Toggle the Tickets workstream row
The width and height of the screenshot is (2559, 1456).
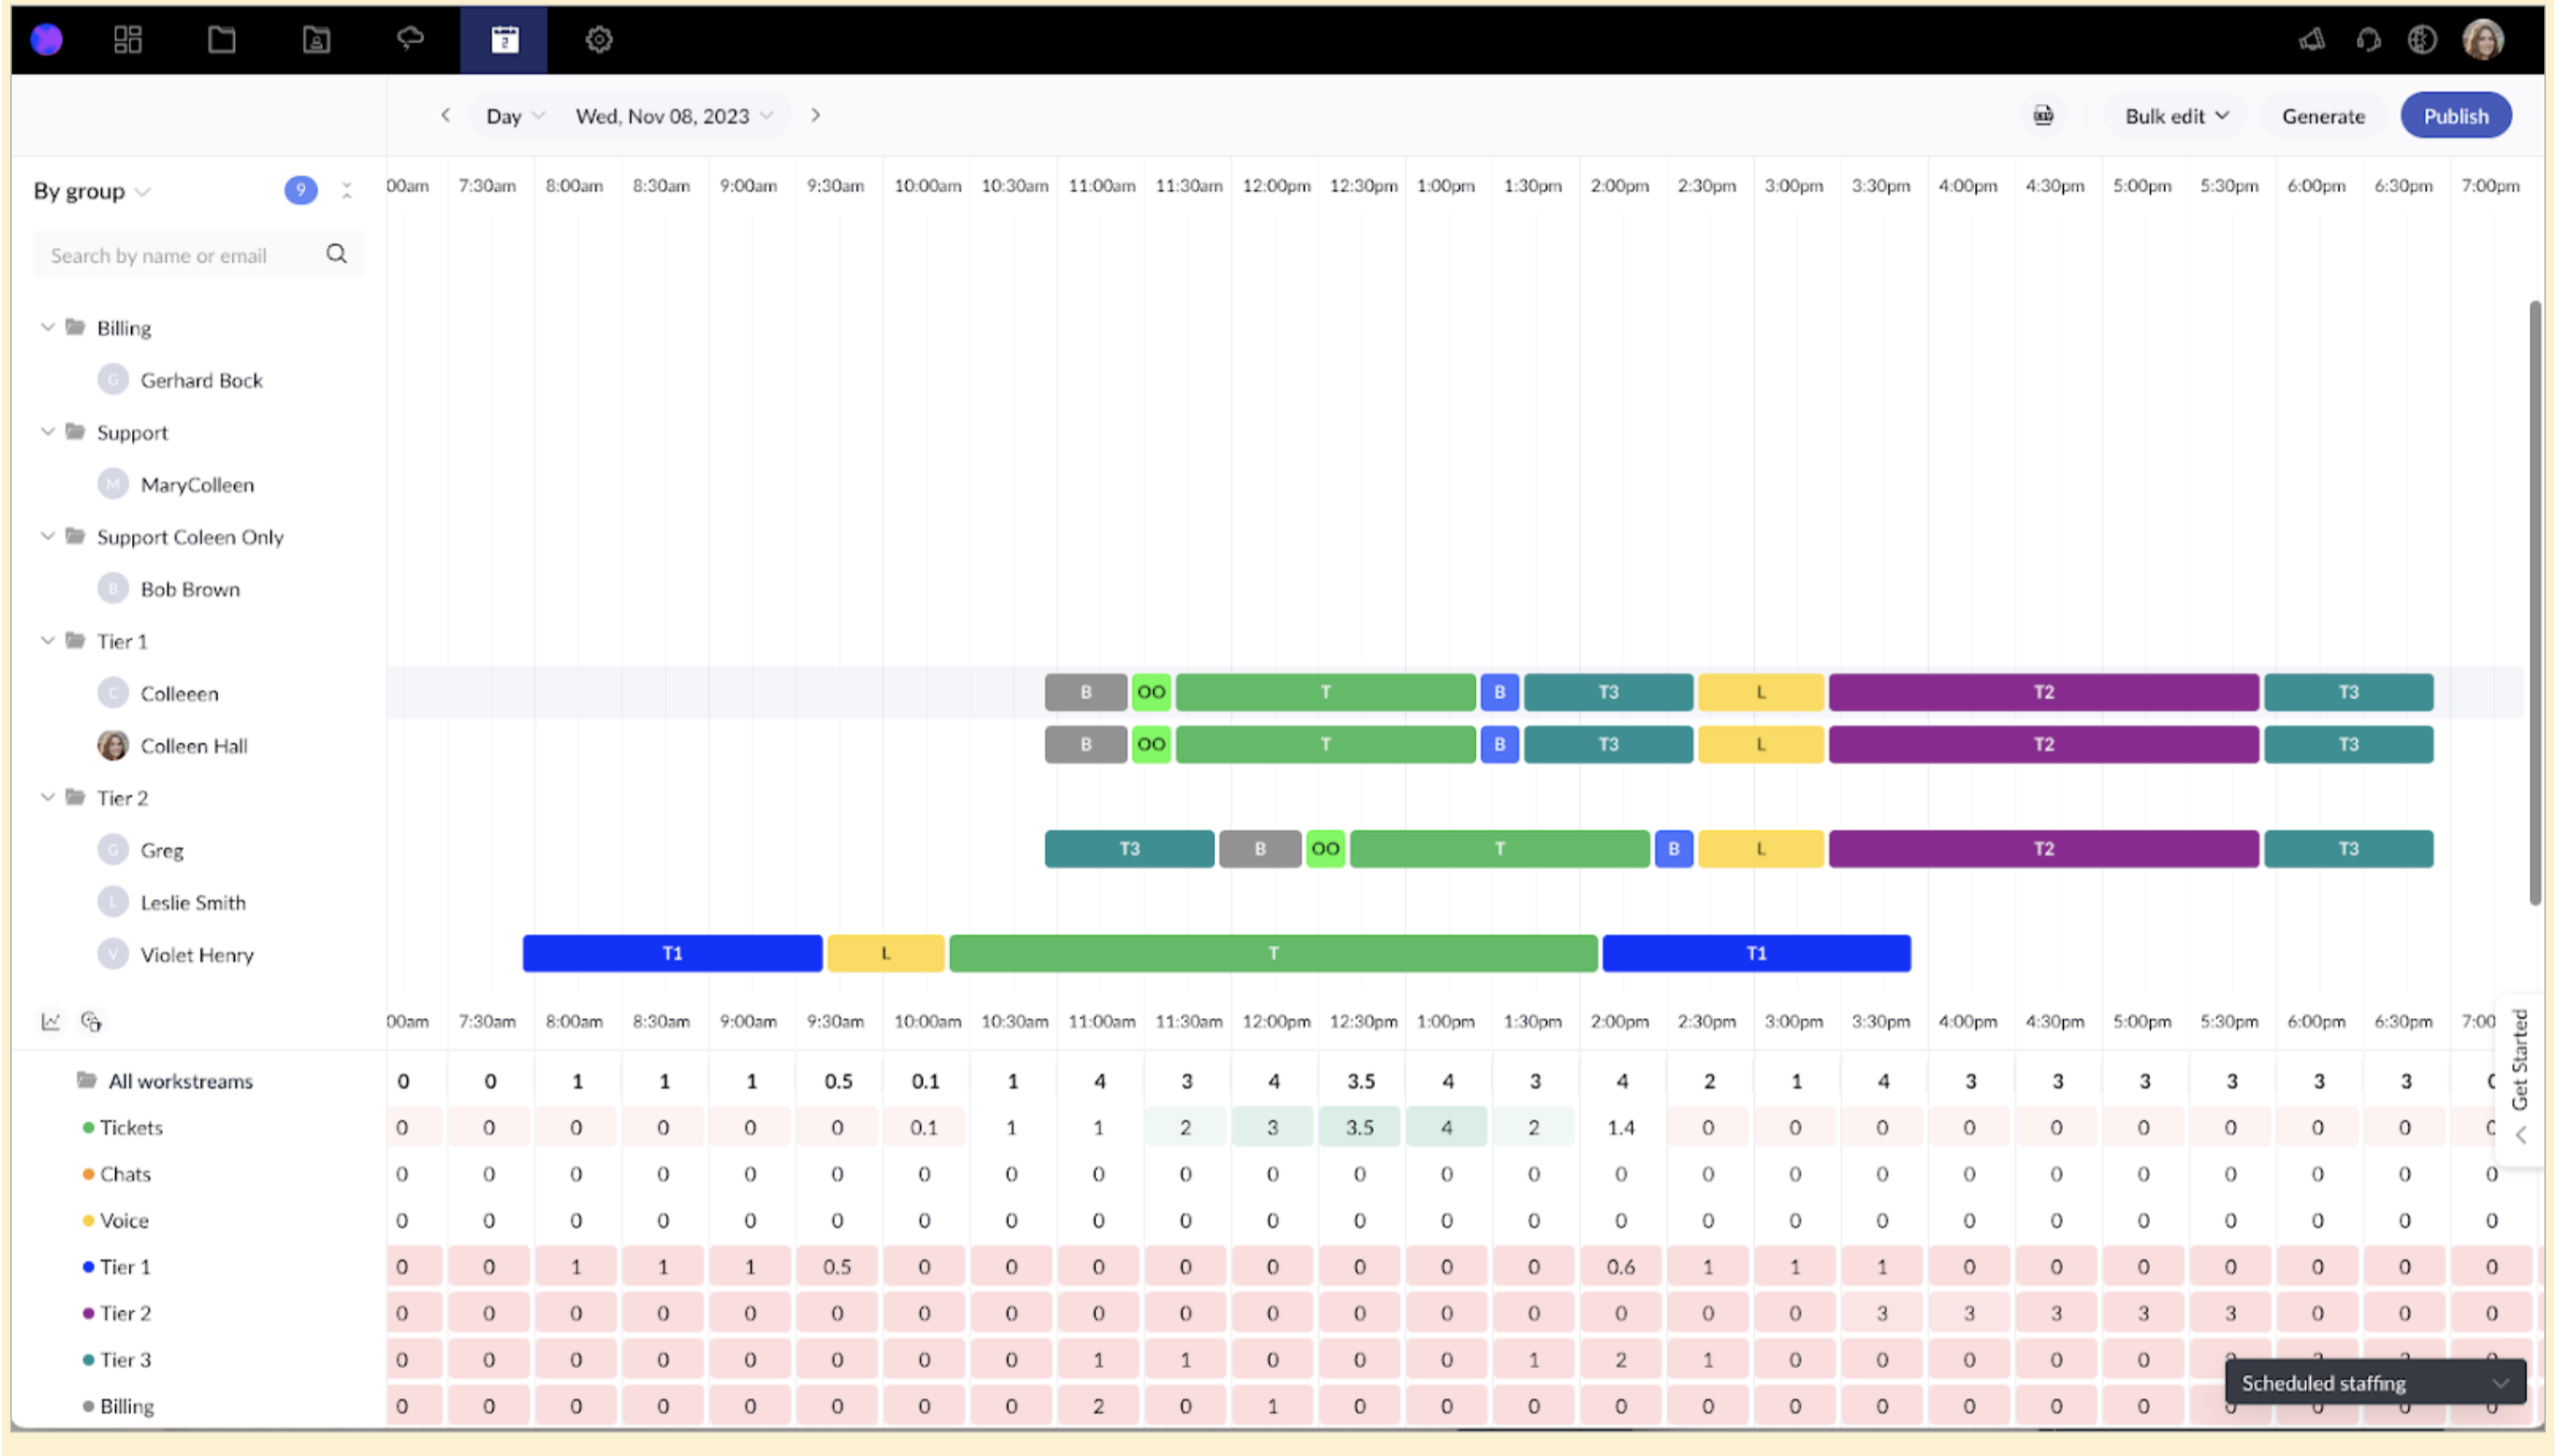[x=131, y=1127]
